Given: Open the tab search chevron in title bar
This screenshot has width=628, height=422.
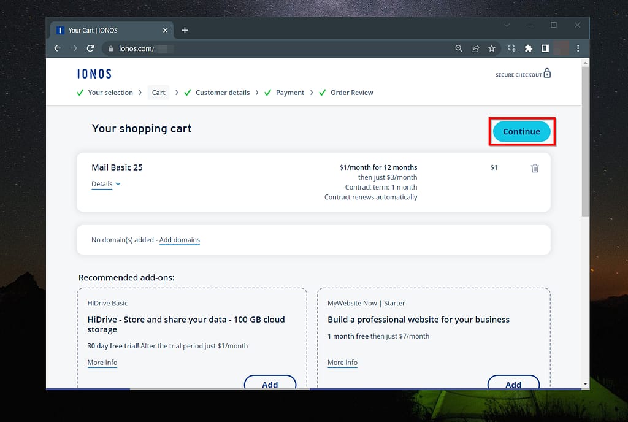Looking at the screenshot, I should point(507,25).
